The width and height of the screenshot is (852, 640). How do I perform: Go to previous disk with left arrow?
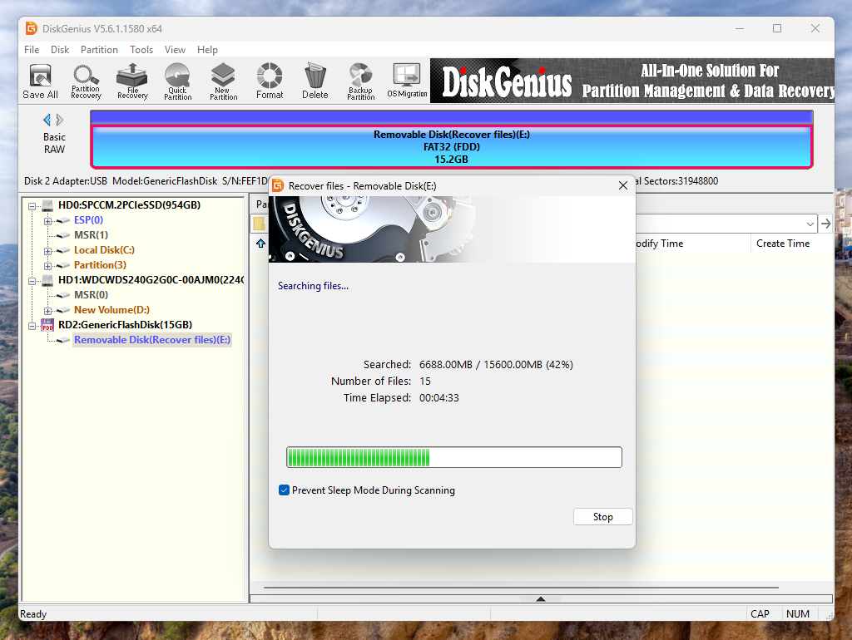point(47,120)
